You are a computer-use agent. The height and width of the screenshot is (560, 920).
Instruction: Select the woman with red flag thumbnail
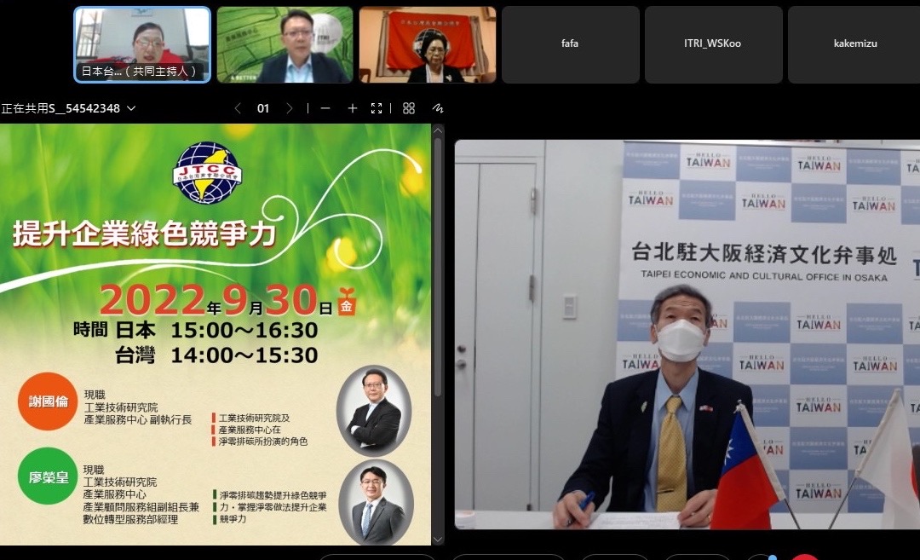[x=427, y=44]
